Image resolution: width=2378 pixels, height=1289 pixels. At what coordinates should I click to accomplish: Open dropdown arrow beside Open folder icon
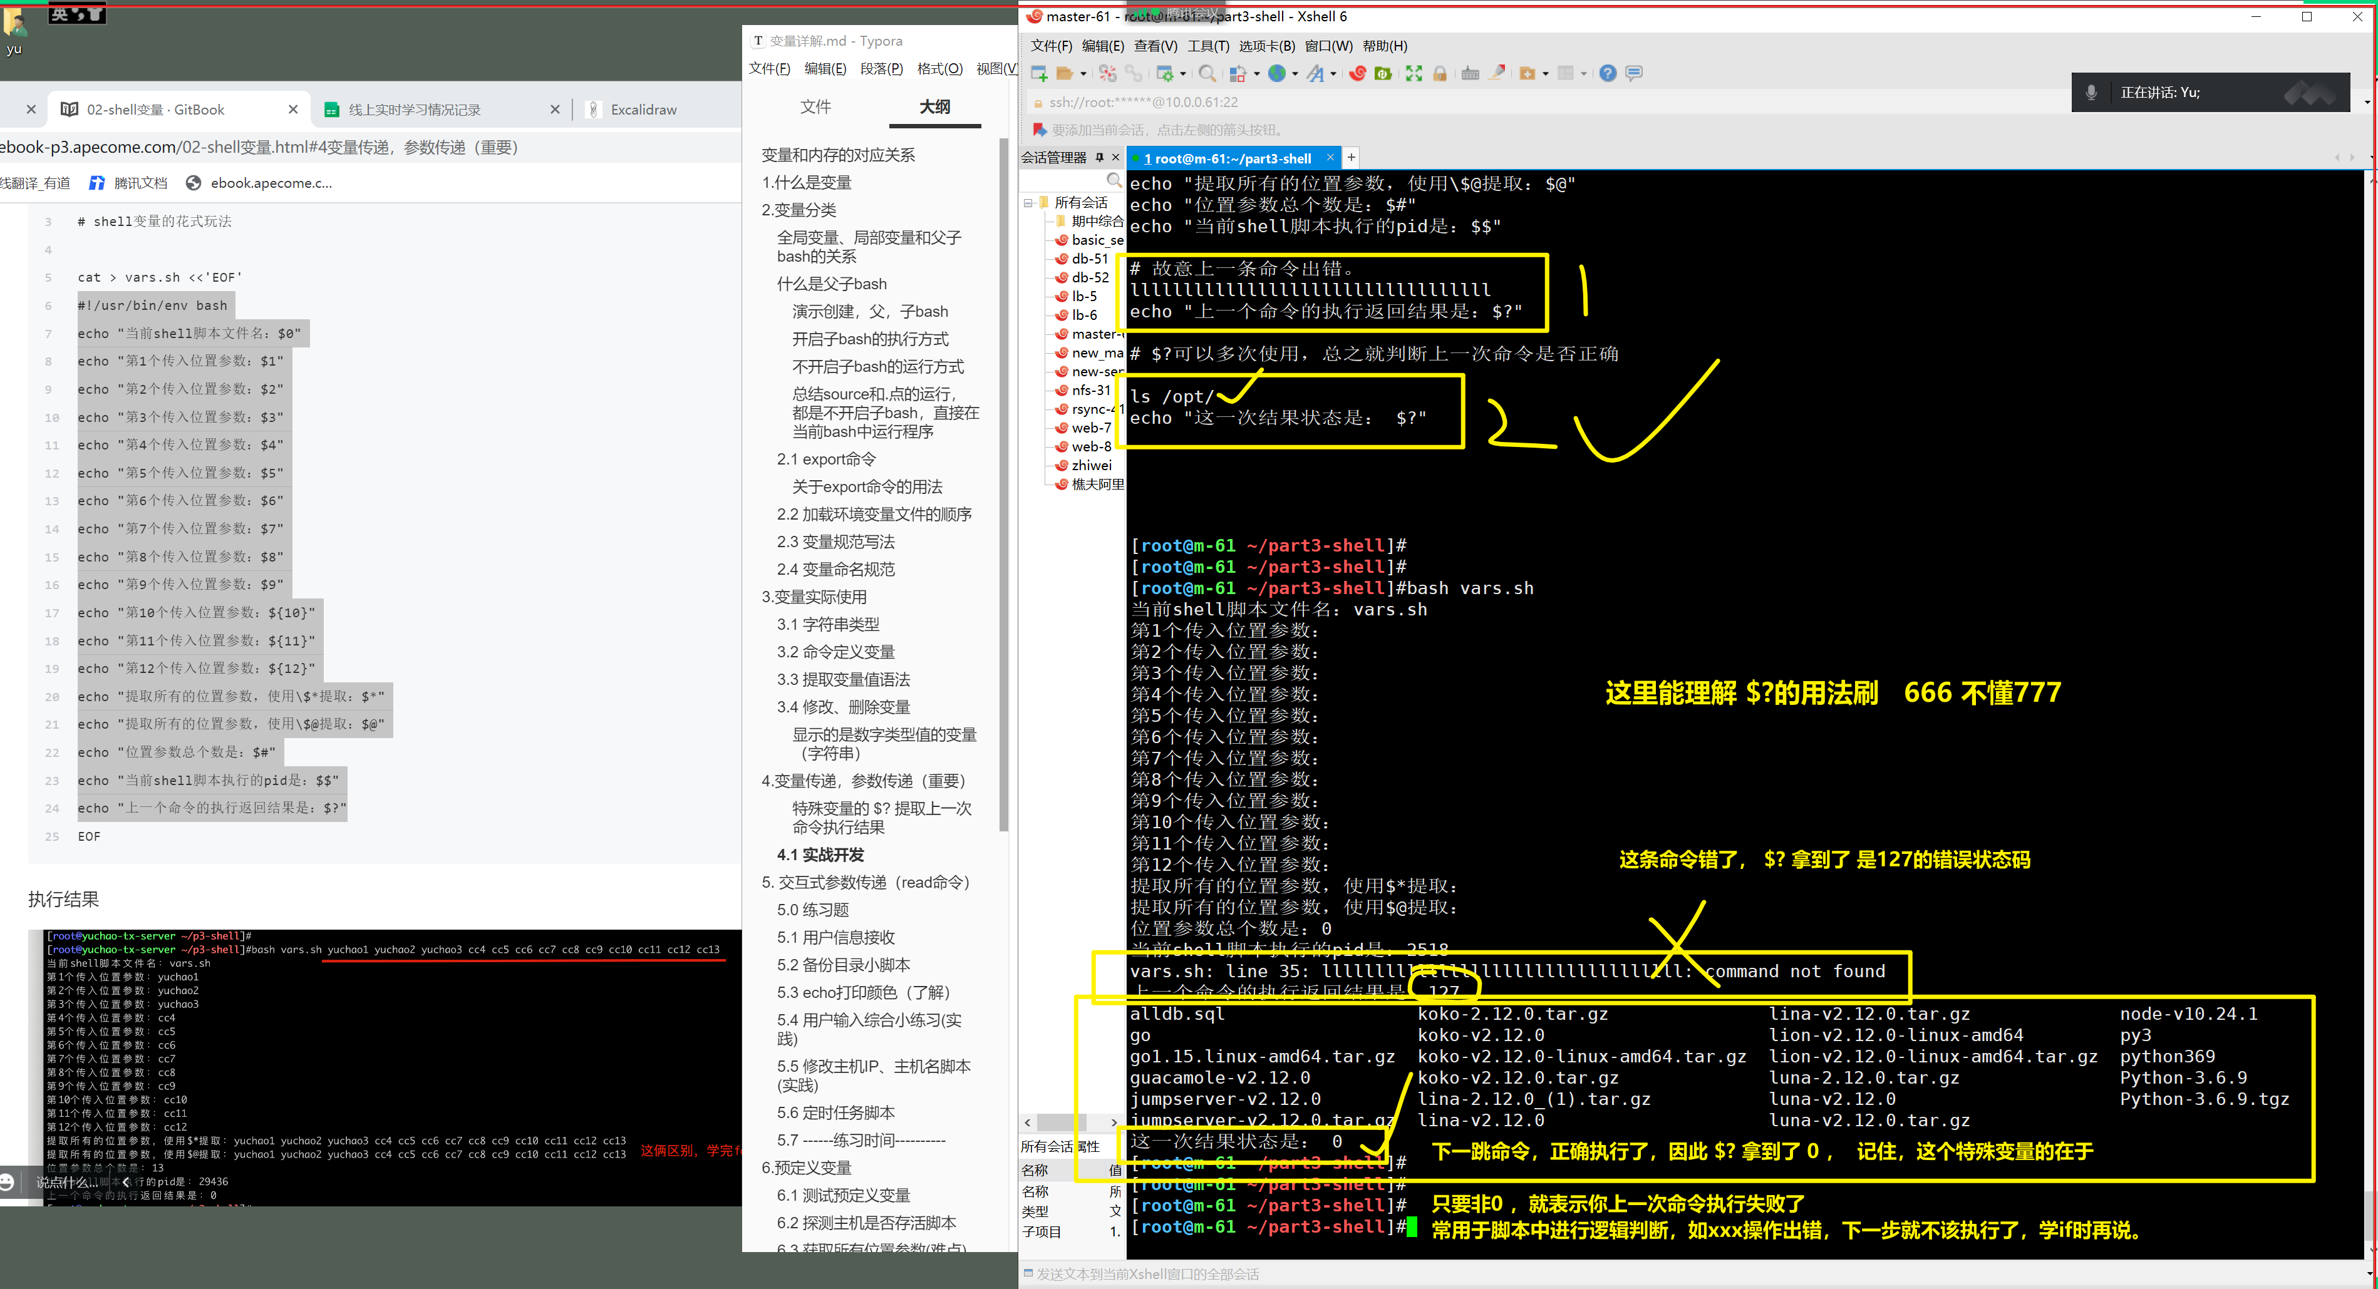point(1083,74)
